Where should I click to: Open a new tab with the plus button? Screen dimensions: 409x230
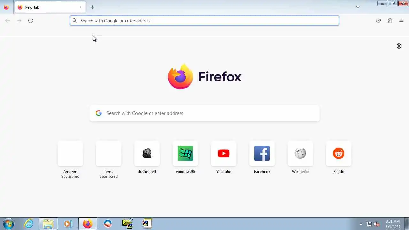(x=92, y=7)
